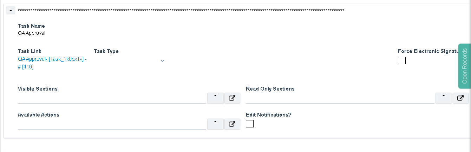Image resolution: width=471 pixels, height=152 pixels.
Task: Collapse the section with the top-left arrow
Action: coord(11,11)
